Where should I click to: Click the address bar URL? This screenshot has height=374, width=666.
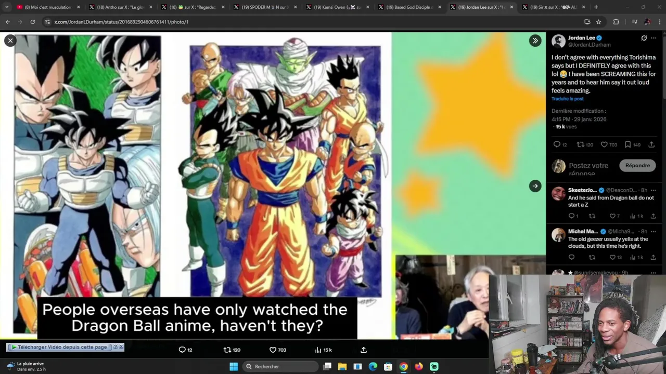(121, 22)
